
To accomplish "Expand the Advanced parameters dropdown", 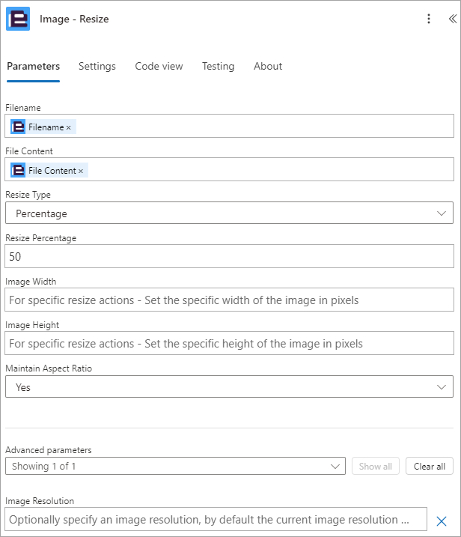I will tap(175, 466).
